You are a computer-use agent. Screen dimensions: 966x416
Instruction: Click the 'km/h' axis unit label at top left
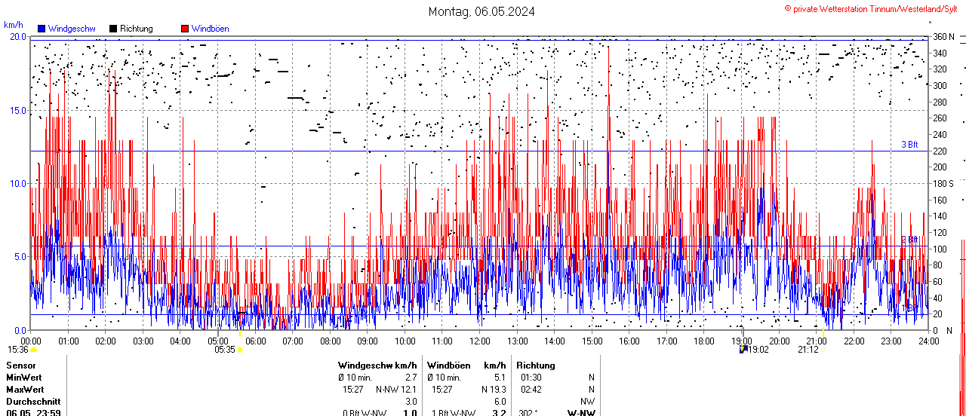(14, 25)
